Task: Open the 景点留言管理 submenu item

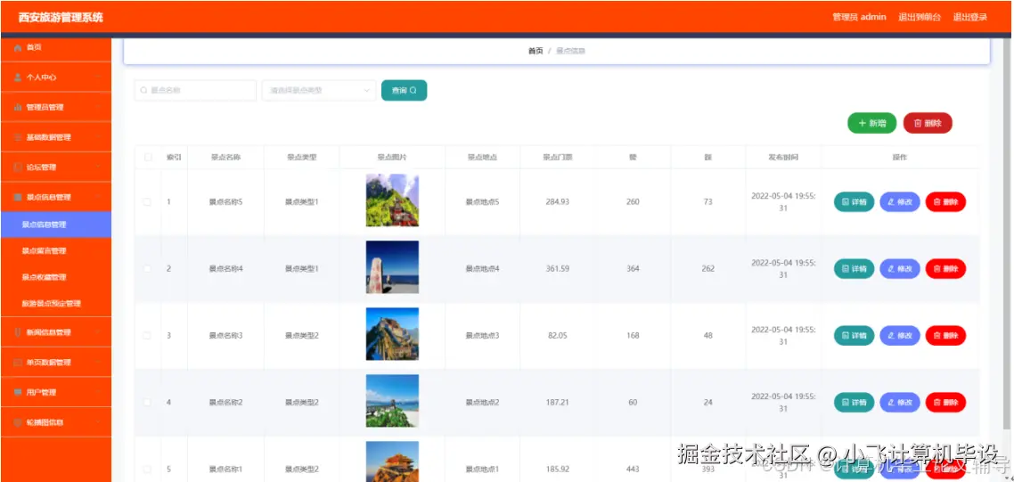Action: (x=55, y=251)
